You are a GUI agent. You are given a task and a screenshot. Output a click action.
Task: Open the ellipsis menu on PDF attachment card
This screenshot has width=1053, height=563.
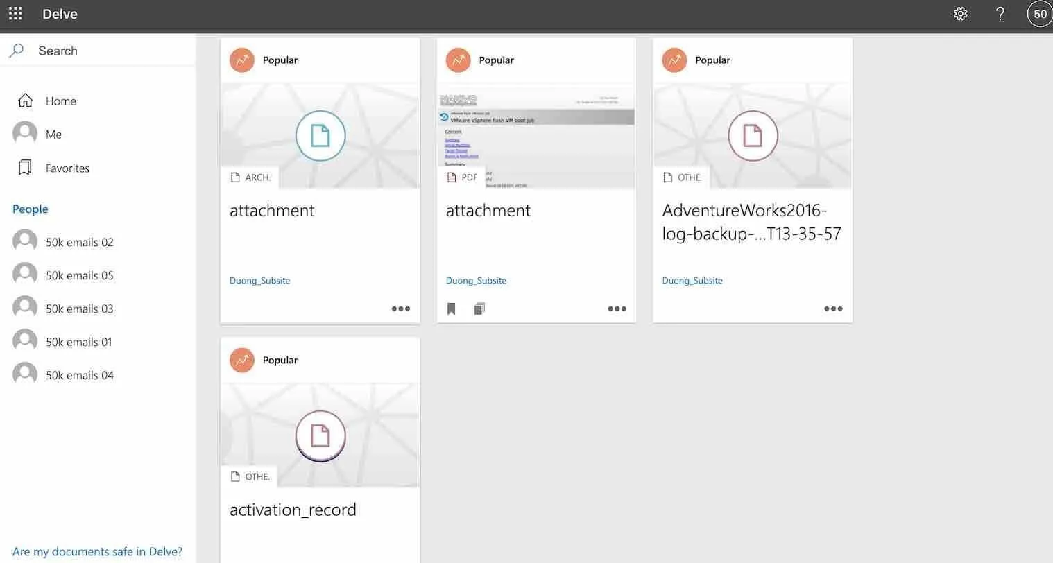617,309
